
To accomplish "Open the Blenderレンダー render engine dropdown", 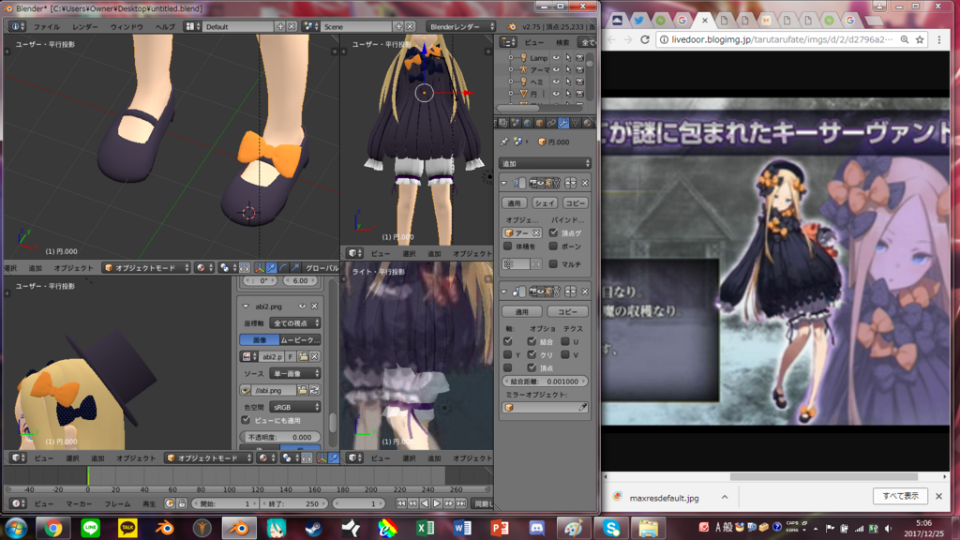I will click(x=461, y=26).
